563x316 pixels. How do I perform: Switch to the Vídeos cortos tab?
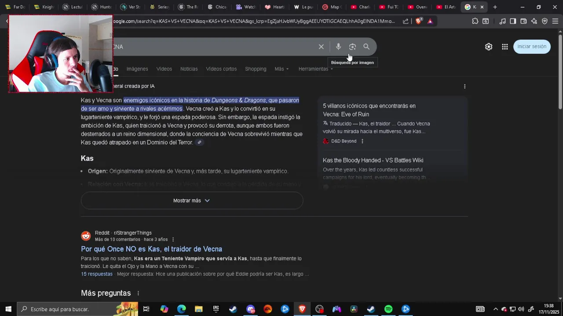[x=221, y=69]
